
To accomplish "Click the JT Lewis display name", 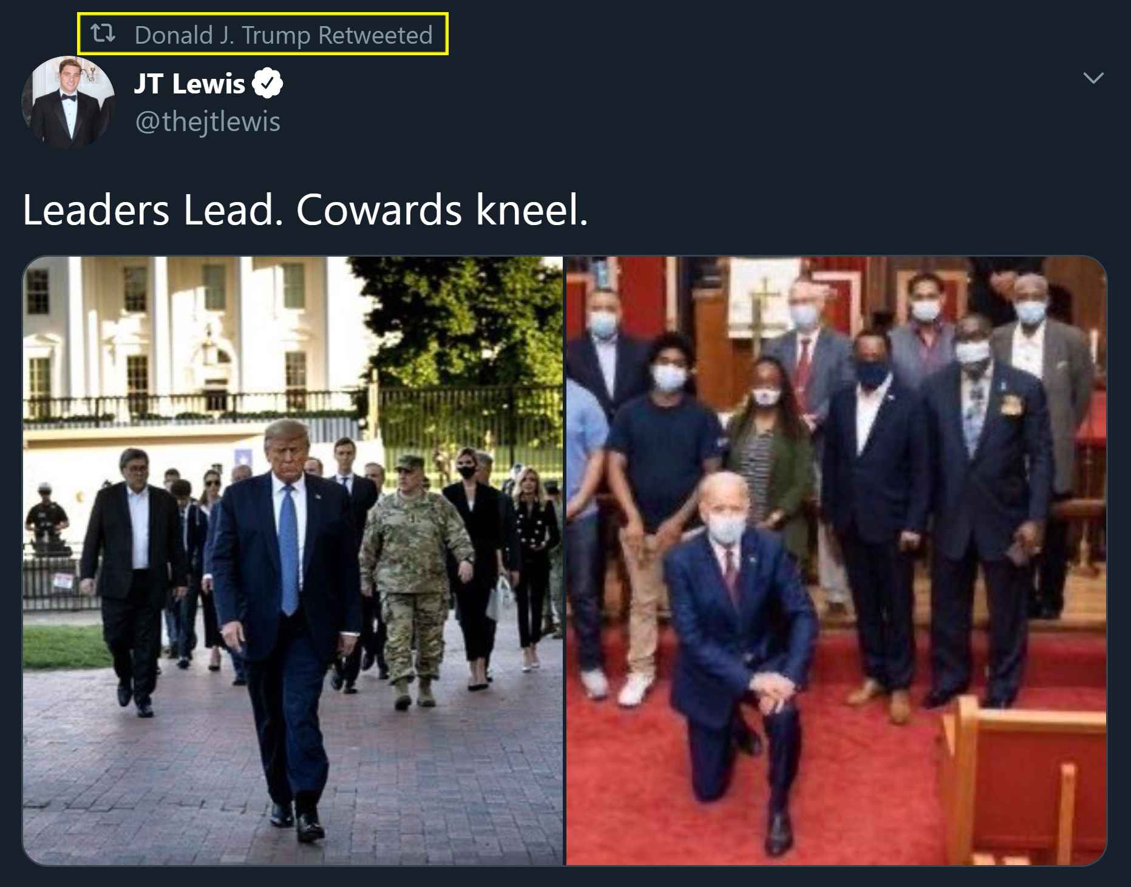I will 189,84.
